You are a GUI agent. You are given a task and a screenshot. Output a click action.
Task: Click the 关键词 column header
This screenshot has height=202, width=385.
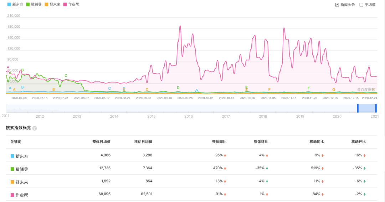point(16,142)
